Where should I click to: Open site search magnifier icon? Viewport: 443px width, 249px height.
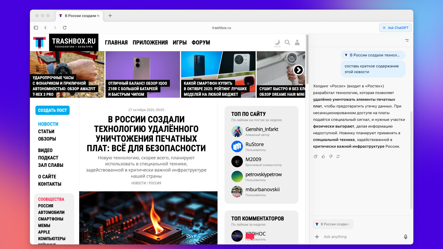287,42
